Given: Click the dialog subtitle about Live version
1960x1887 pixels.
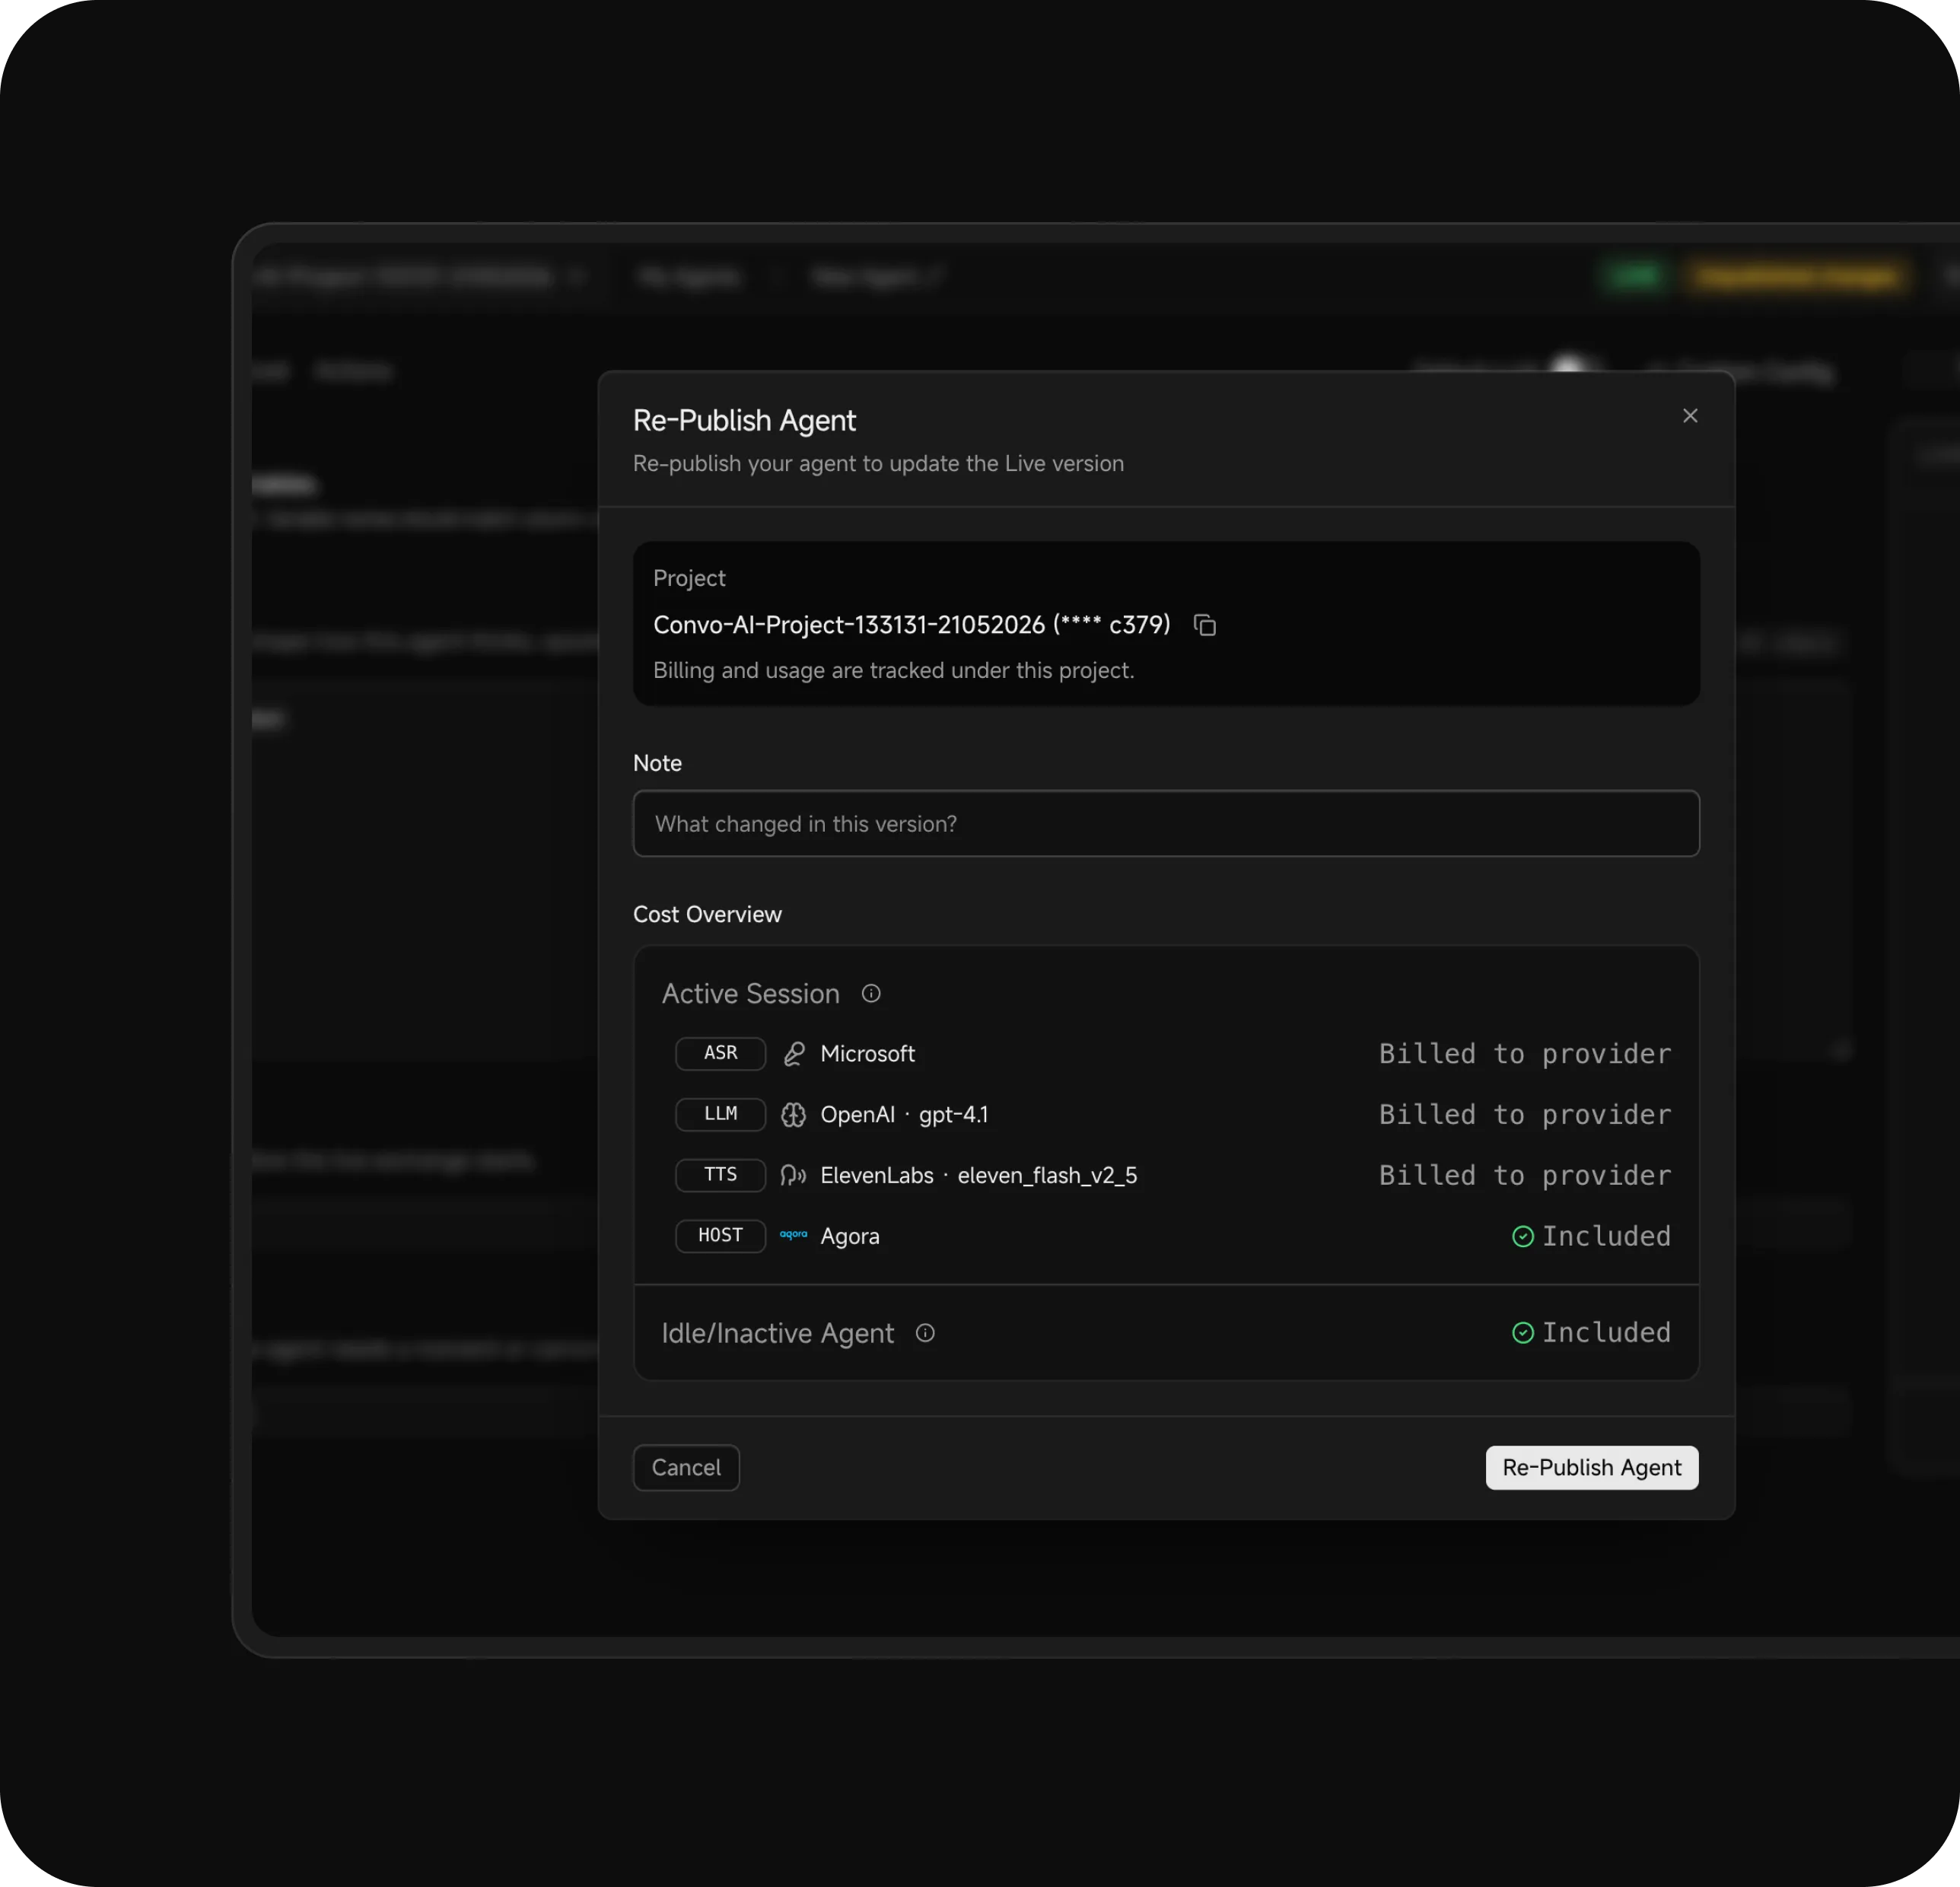Looking at the screenshot, I should tap(878, 464).
